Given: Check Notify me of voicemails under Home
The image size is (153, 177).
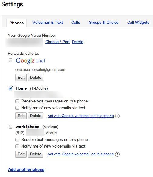Looking at the screenshot, I should 17,108.
